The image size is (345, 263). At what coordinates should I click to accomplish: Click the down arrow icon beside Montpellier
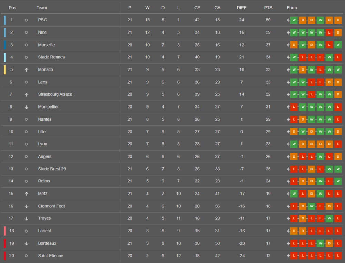[27, 107]
